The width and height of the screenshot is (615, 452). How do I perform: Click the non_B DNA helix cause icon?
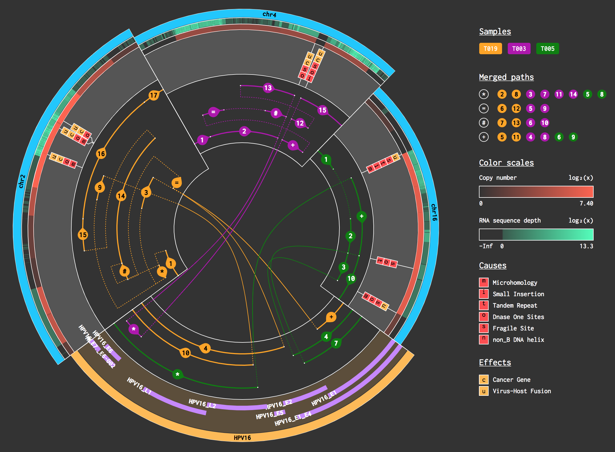(483, 340)
